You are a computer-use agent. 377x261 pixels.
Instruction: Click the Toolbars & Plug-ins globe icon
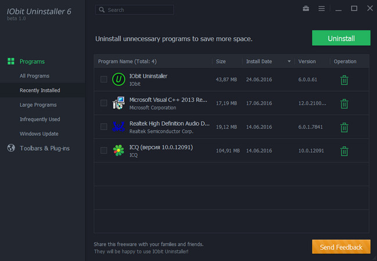pyautogui.click(x=11, y=148)
